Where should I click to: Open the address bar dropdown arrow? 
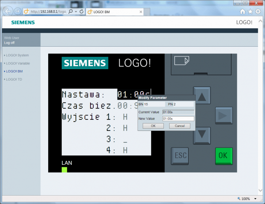(76, 11)
